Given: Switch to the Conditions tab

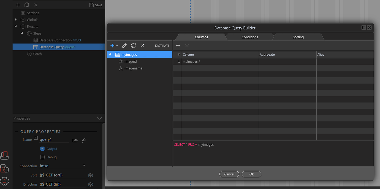Looking at the screenshot, I should point(249,37).
